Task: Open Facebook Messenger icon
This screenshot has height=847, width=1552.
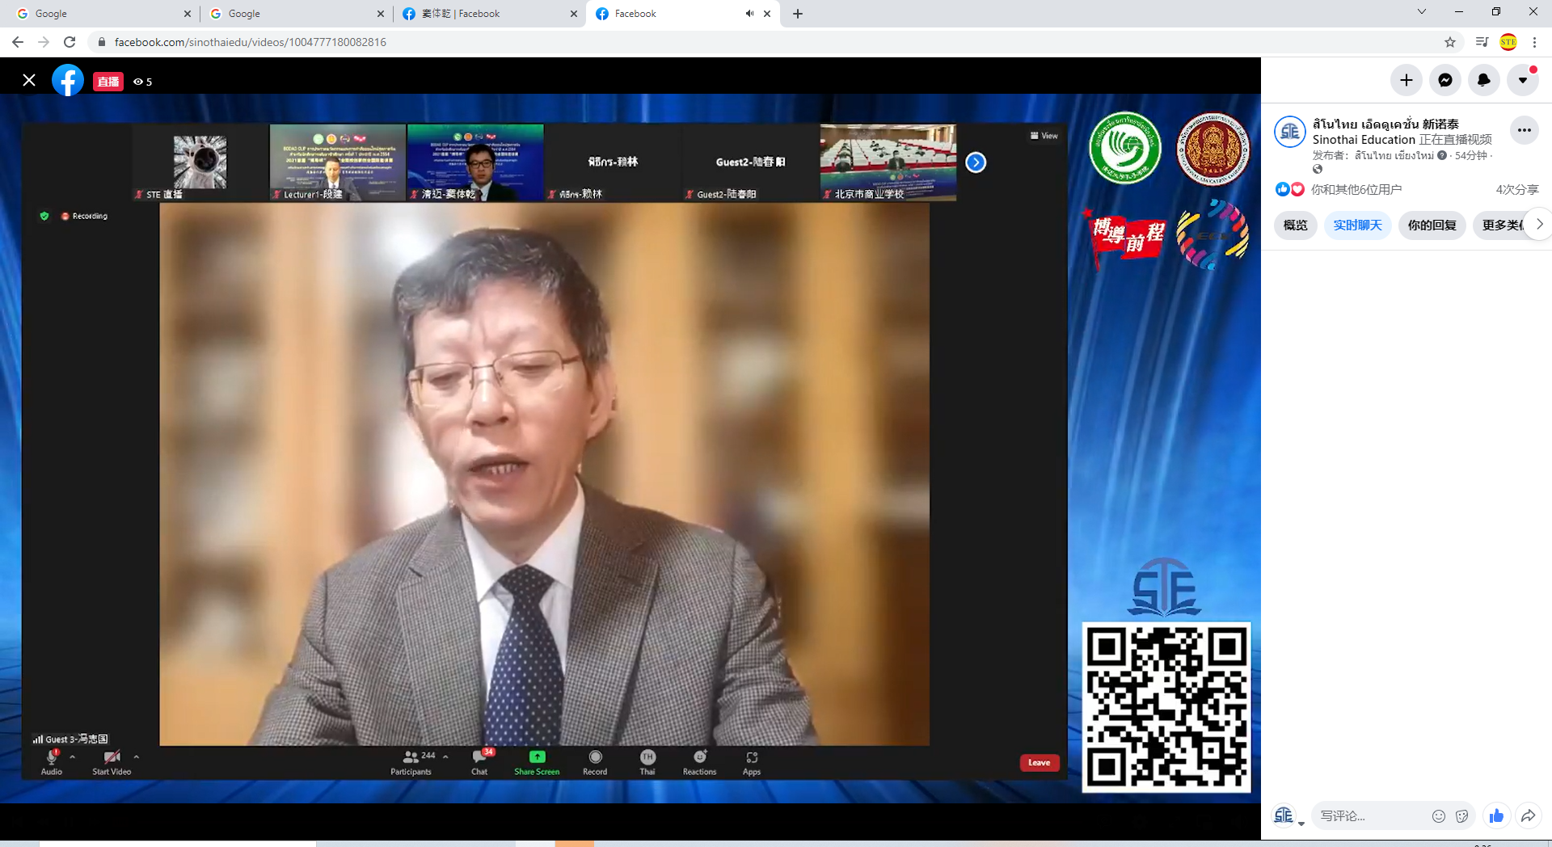Action: point(1444,80)
